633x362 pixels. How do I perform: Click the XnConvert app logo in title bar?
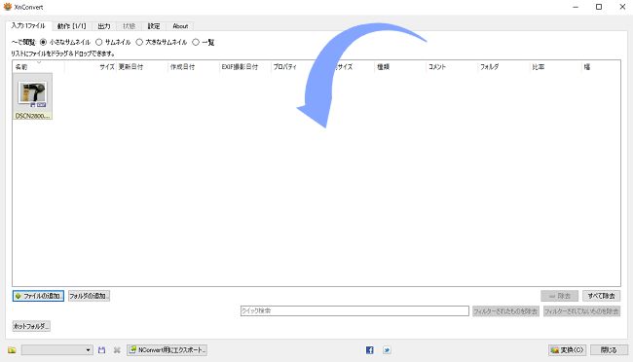(7, 7)
